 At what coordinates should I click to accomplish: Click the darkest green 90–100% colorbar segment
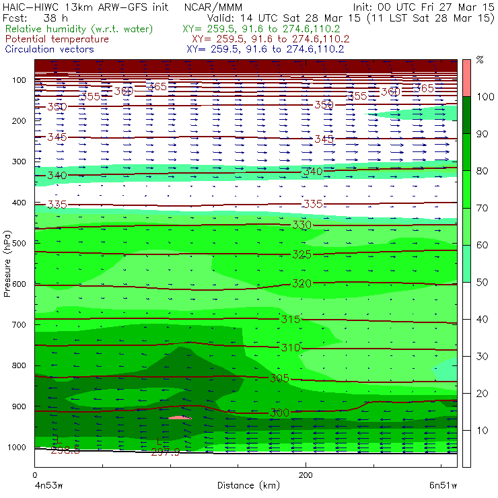pos(466,115)
